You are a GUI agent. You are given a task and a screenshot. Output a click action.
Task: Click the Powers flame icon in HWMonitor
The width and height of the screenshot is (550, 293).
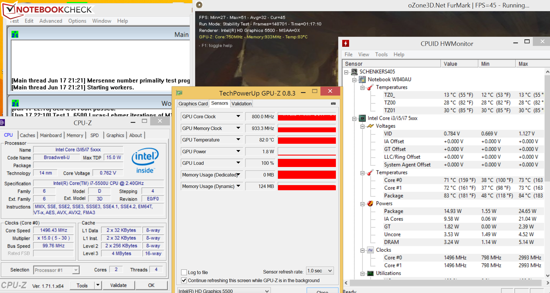pyautogui.click(x=370, y=203)
